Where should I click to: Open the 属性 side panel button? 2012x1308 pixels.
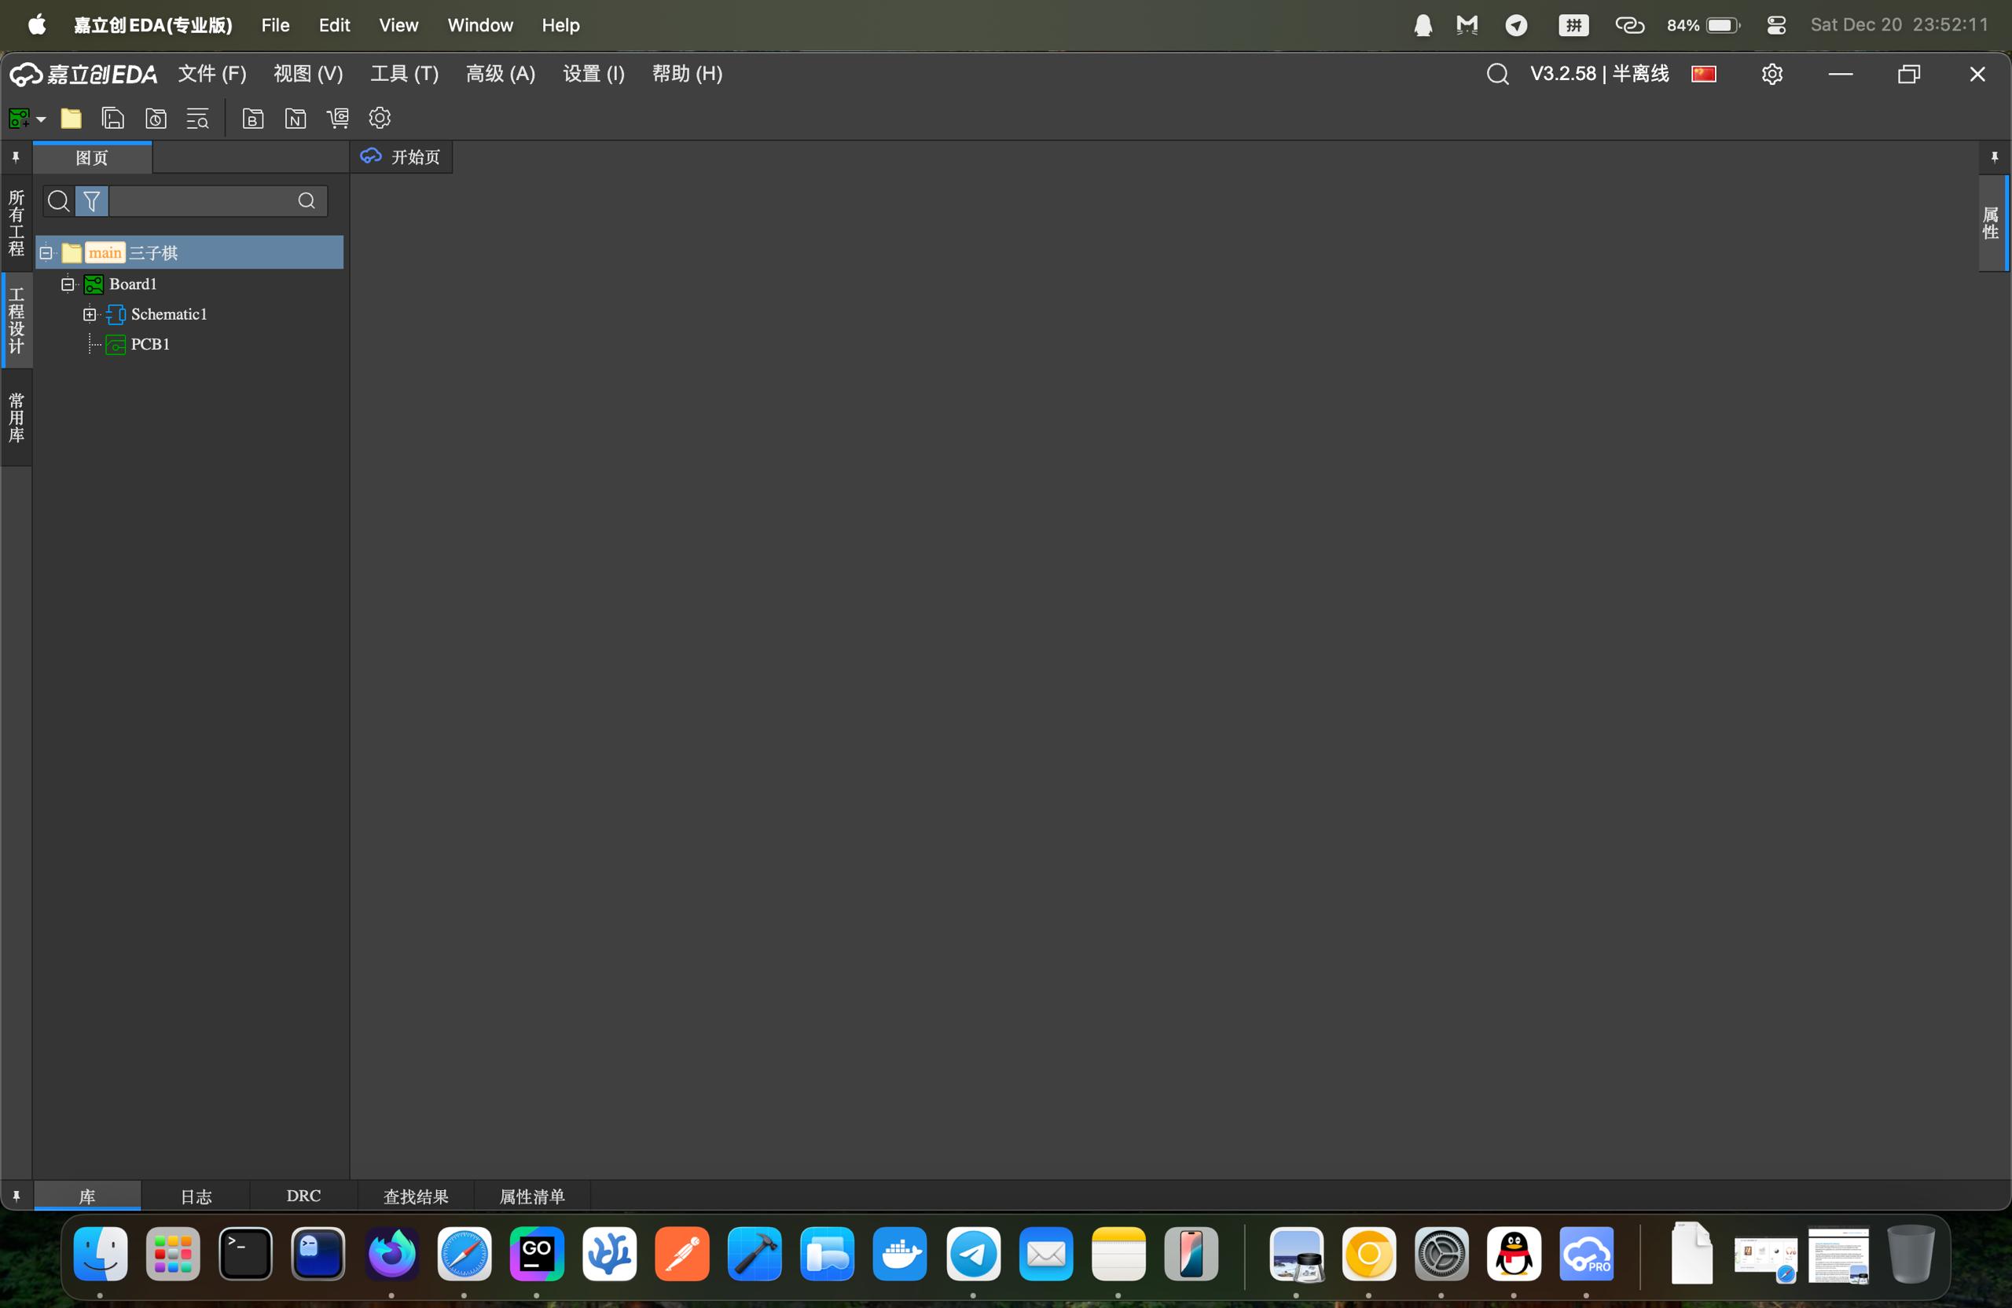tap(1991, 223)
